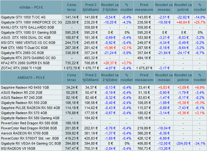The image size is (207, 151).
Task: Click the 50,28 € price cell
Action: coord(72,93)
